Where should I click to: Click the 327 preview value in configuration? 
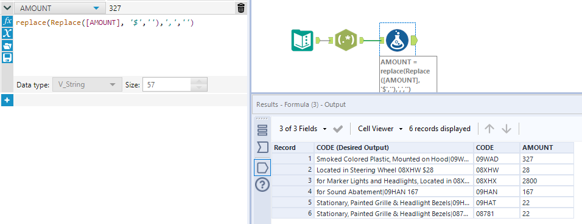115,8
